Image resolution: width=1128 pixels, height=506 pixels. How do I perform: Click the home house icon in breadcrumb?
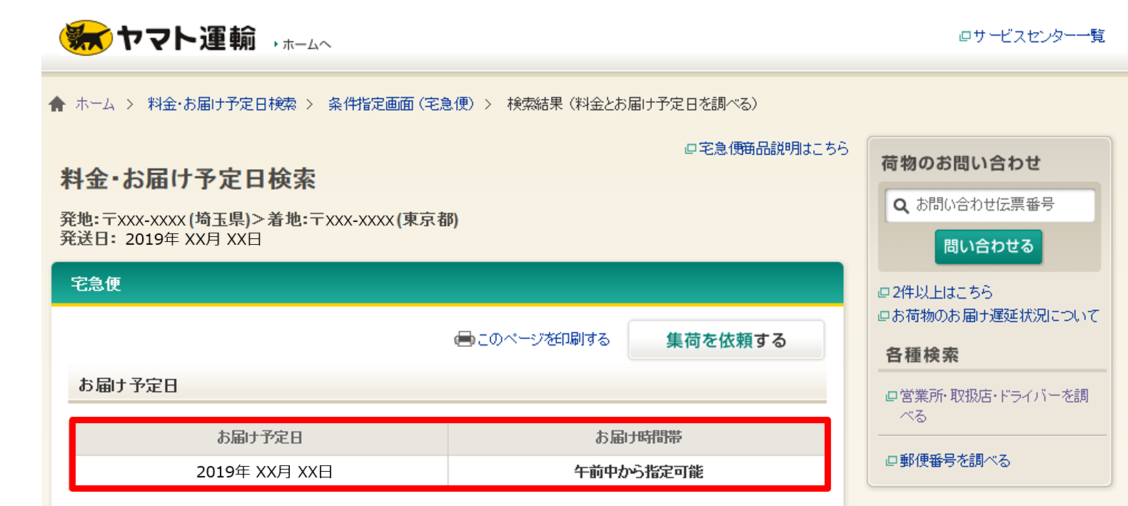pyautogui.click(x=57, y=104)
